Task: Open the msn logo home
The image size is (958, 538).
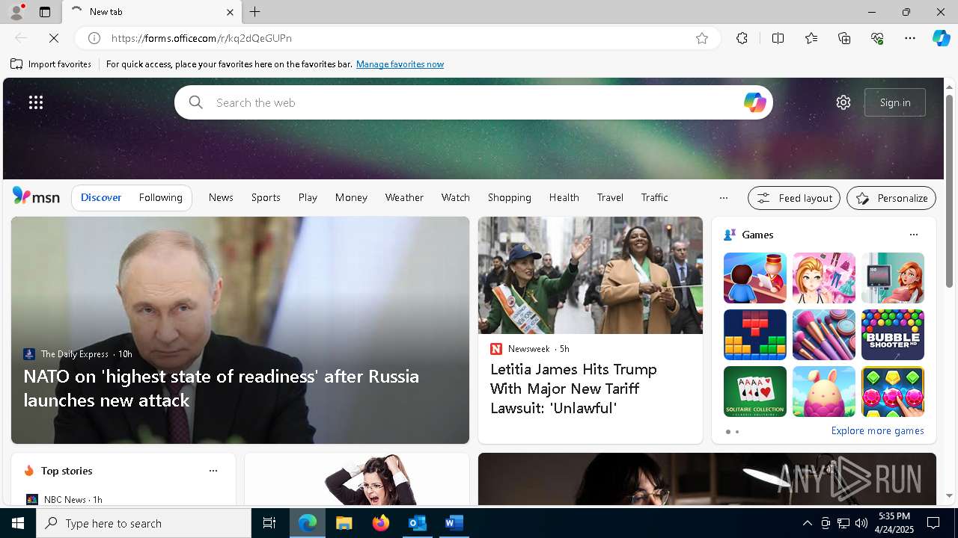Action: pyautogui.click(x=36, y=197)
